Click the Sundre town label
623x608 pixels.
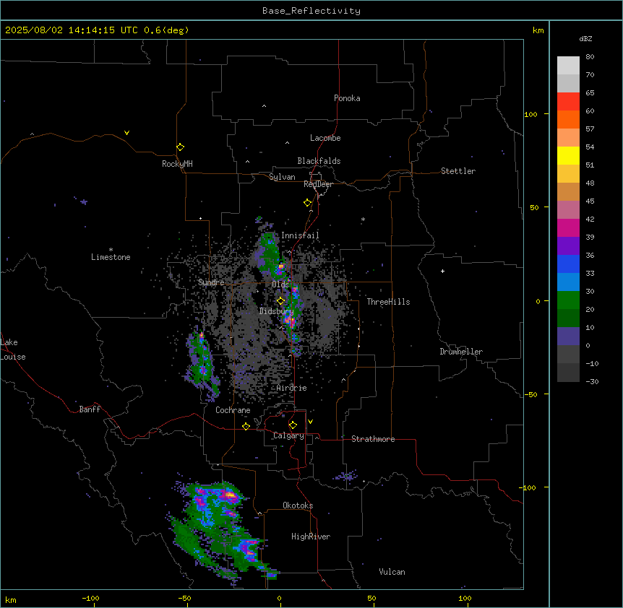click(211, 282)
